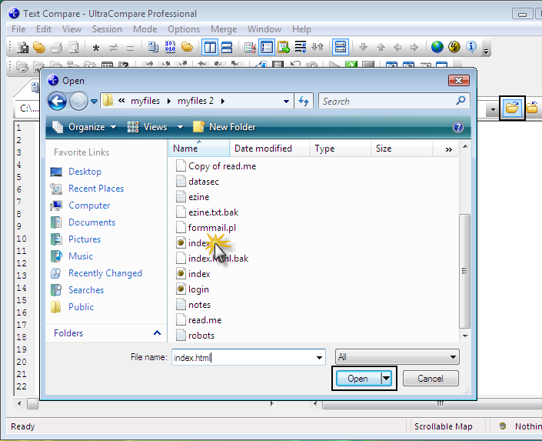Sort by the Name column
This screenshot has width=542, height=441.
(x=199, y=149)
